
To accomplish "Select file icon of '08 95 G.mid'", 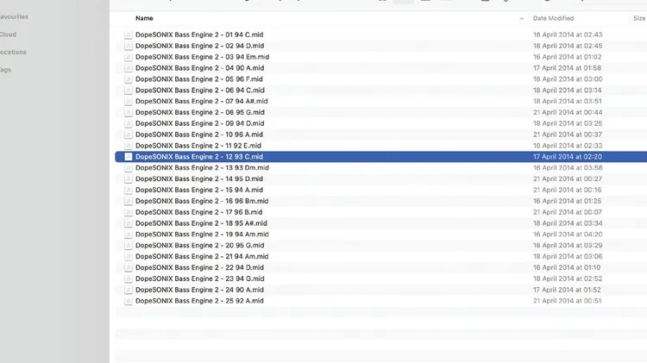I will (x=129, y=113).
